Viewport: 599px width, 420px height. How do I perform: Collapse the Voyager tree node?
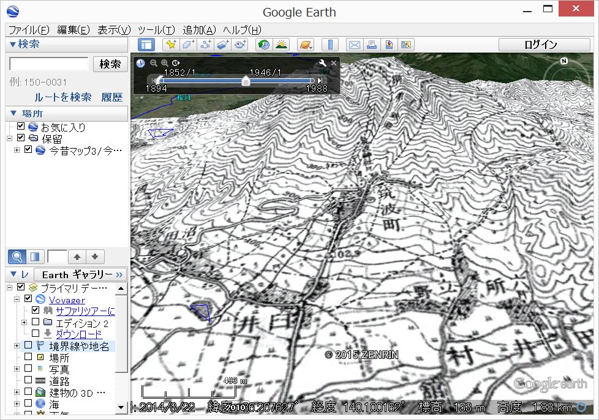point(17,300)
